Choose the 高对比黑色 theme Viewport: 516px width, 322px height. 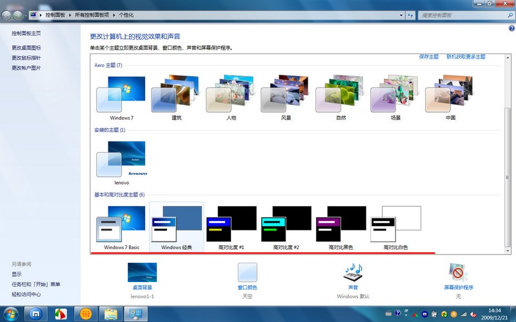[x=341, y=227]
